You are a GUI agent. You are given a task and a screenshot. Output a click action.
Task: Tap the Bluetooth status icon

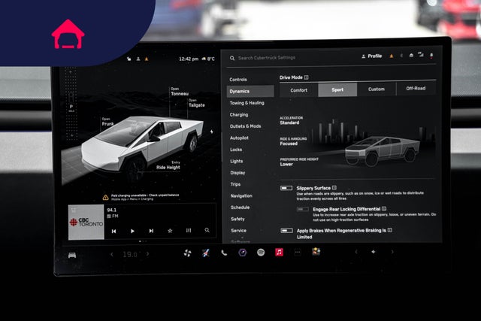[401, 56]
